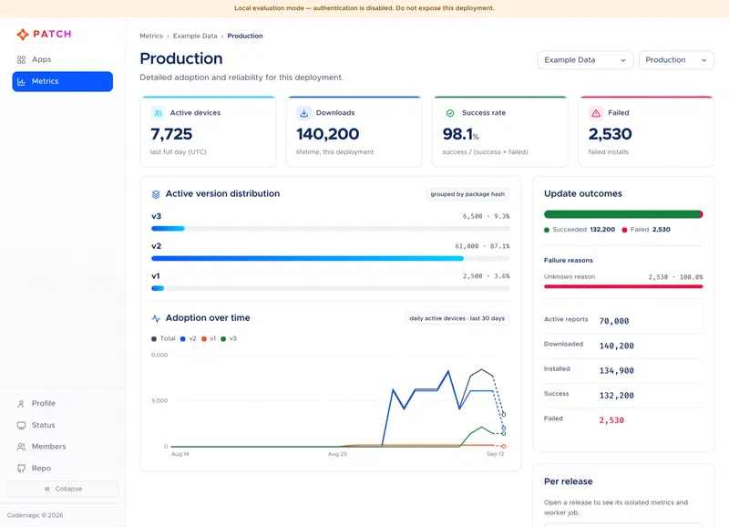Toggle the v1 series in chart legend
Viewport: 729px width, 527px height.
(x=209, y=338)
